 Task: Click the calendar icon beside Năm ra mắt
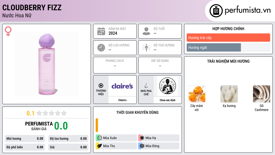pyautogui.click(x=101, y=31)
